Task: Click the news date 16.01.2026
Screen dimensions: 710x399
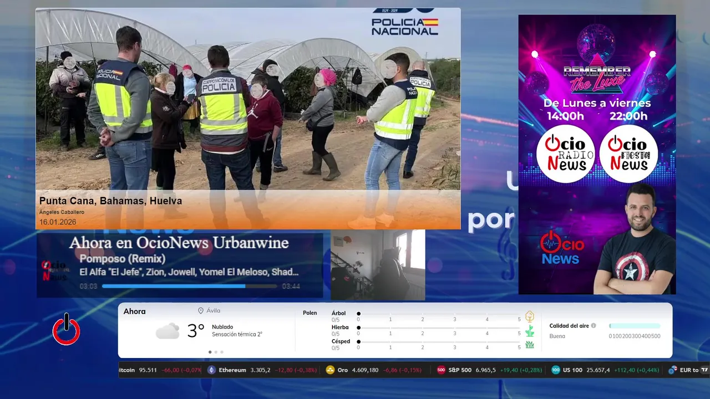Action: click(58, 222)
